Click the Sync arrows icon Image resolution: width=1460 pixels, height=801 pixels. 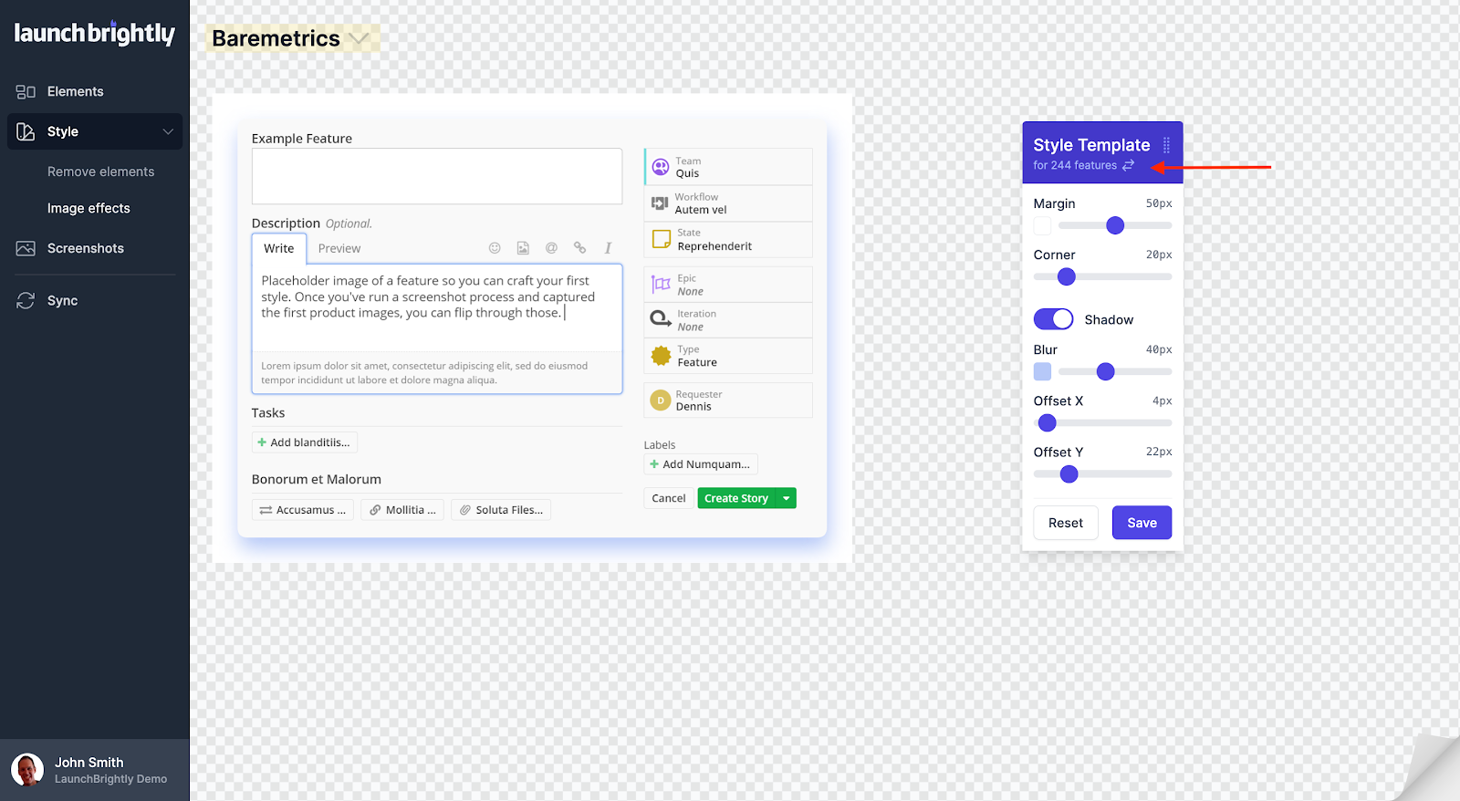pyautogui.click(x=26, y=301)
